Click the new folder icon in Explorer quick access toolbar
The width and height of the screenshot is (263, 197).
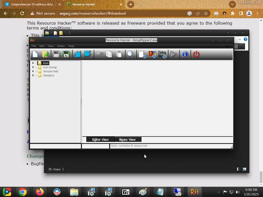61,33
